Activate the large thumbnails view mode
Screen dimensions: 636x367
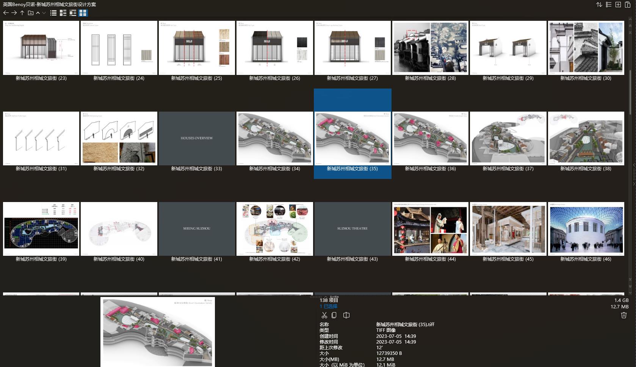point(83,13)
